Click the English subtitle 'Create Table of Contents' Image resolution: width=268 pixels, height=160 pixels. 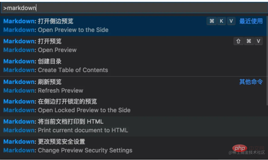73,70
